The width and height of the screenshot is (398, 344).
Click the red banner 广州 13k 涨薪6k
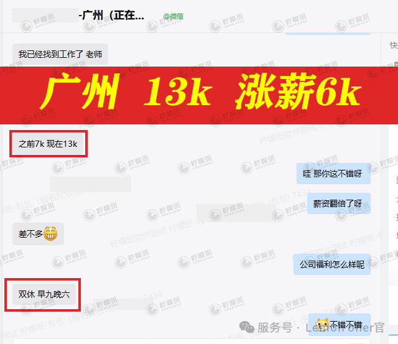coord(199,95)
